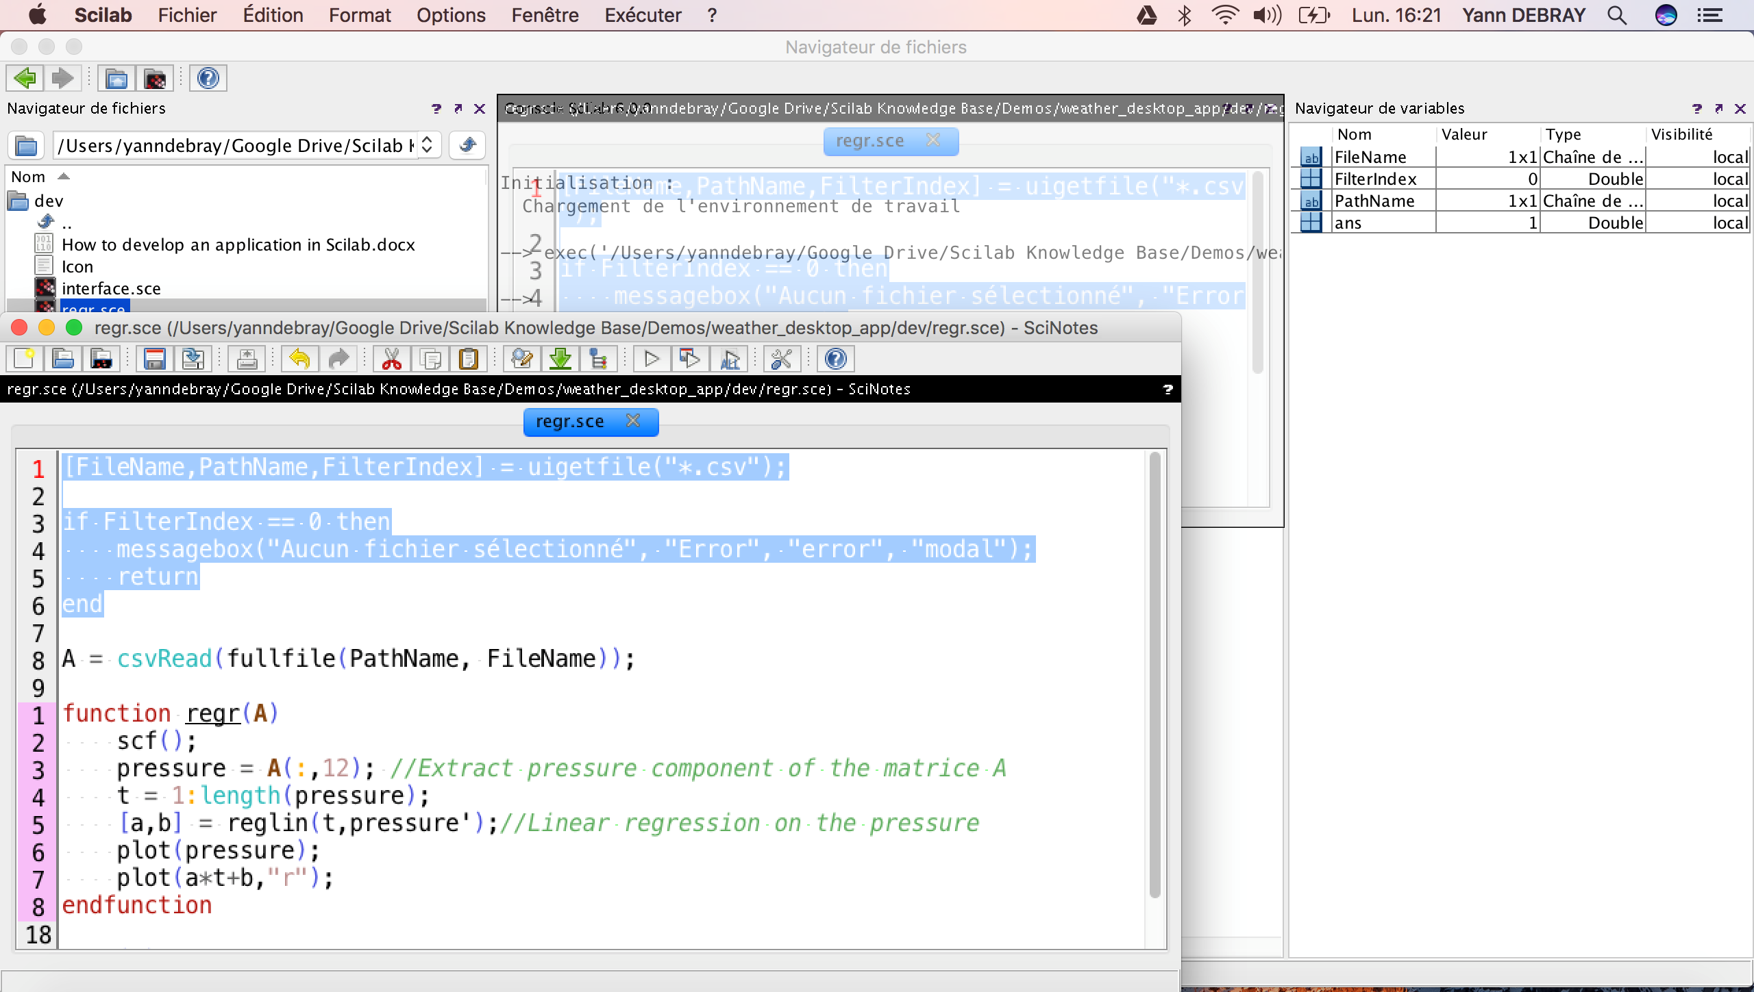Viewport: 1754px width, 992px height.
Task: Click the SciNotes editor vertical scrollbar
Action: [1155, 674]
